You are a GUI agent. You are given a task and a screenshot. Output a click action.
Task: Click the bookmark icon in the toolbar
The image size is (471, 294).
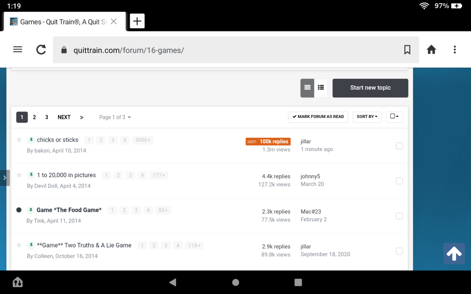tap(407, 49)
